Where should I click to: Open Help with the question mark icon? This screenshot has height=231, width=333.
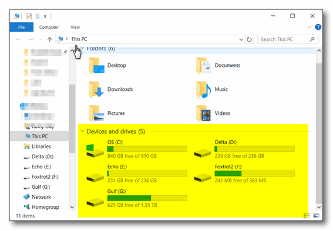[x=318, y=27]
